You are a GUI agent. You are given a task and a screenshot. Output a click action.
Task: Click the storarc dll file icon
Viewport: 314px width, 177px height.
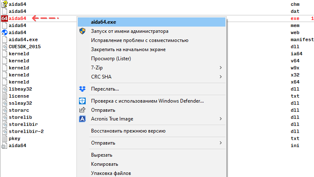[5, 110]
